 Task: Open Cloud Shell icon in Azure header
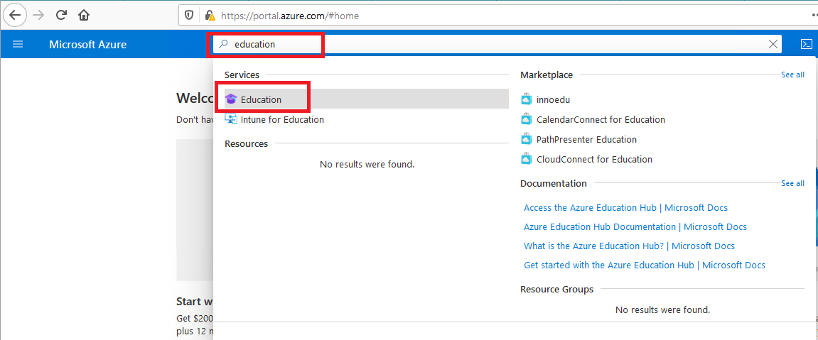807,44
